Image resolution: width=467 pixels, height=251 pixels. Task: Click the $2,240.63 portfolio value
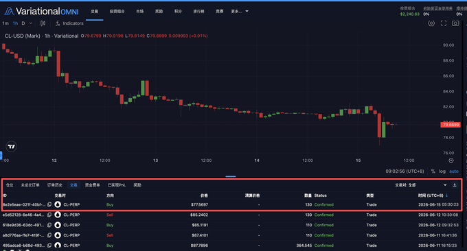(410, 14)
